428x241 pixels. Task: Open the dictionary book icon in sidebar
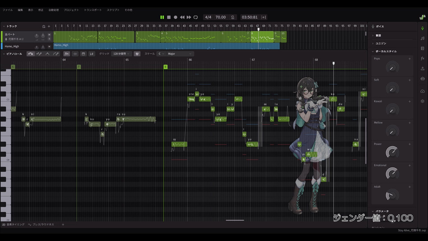pyautogui.click(x=422, y=48)
